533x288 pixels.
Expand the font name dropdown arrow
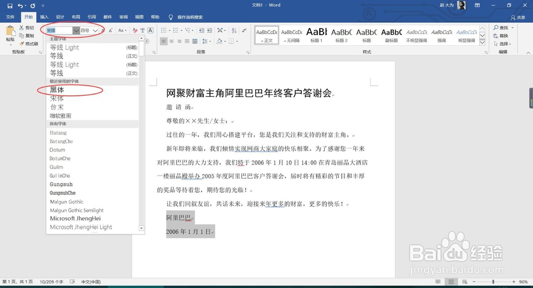[76, 30]
